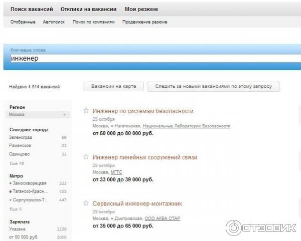This screenshot has width=301, height=241.
Task: Expand the Еще 48 neighboring cities list
Action: pyautogui.click(x=17, y=163)
